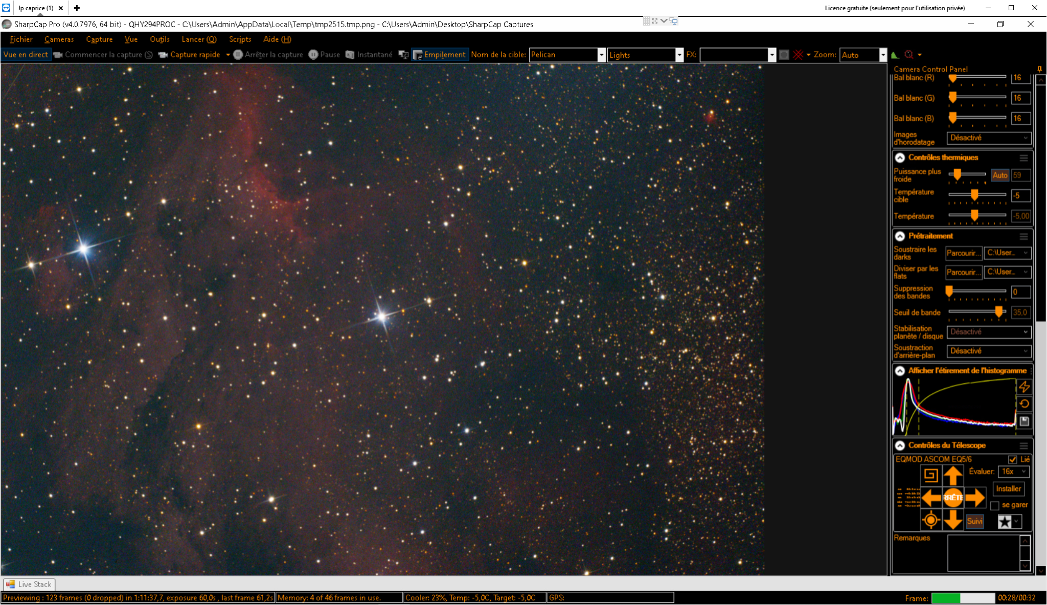Click the Seuil de bande slider
Screen dimensions: 1047x605
pyautogui.click(x=977, y=312)
